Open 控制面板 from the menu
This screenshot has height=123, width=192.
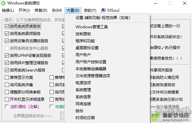coord(107,34)
